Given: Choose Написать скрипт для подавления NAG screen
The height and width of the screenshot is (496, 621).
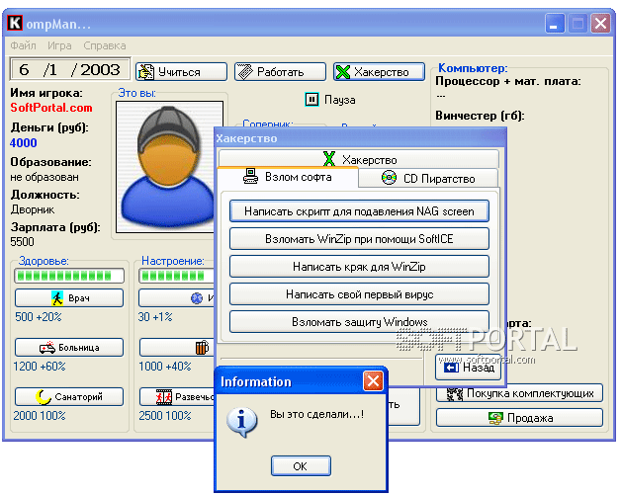Looking at the screenshot, I should click(359, 211).
